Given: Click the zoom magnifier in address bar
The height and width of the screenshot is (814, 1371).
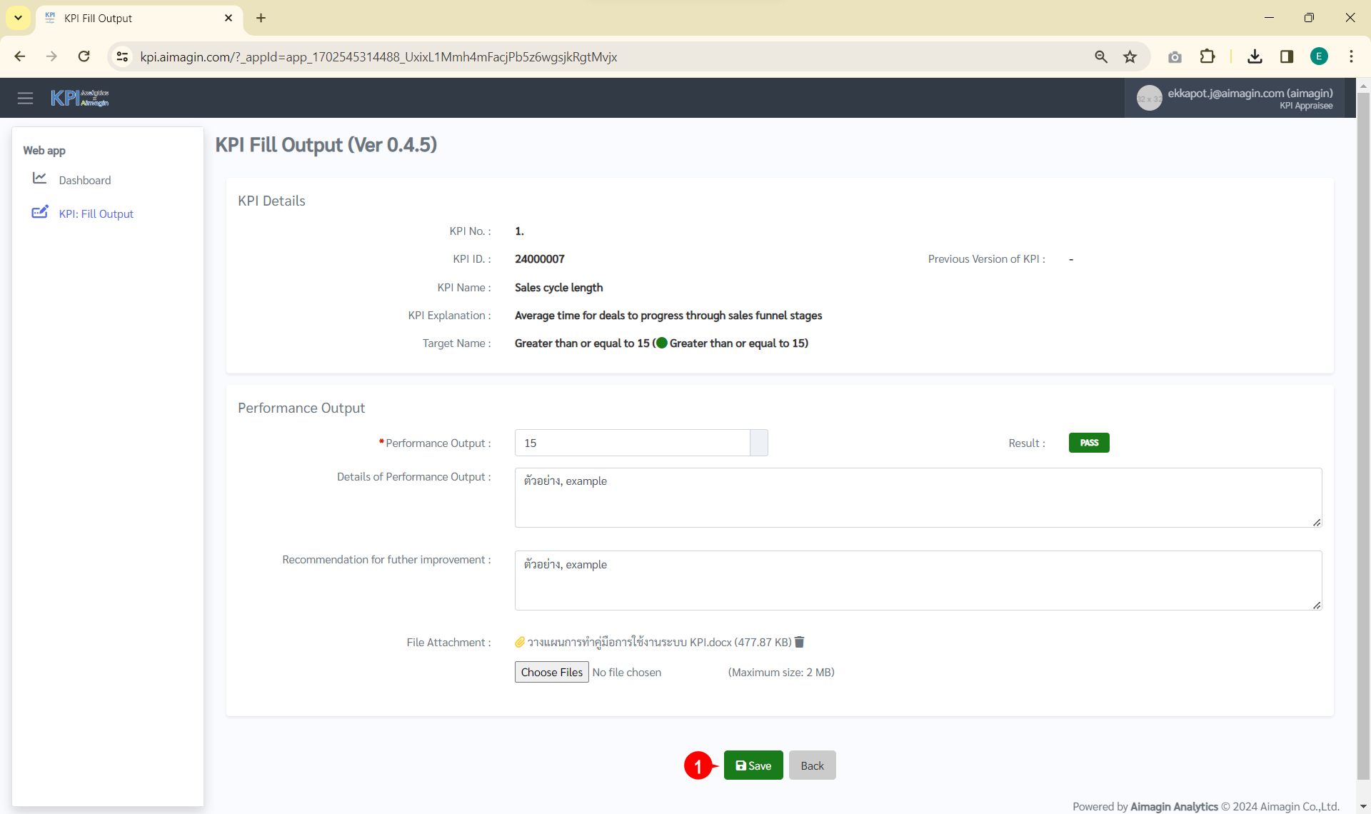Looking at the screenshot, I should (1101, 56).
